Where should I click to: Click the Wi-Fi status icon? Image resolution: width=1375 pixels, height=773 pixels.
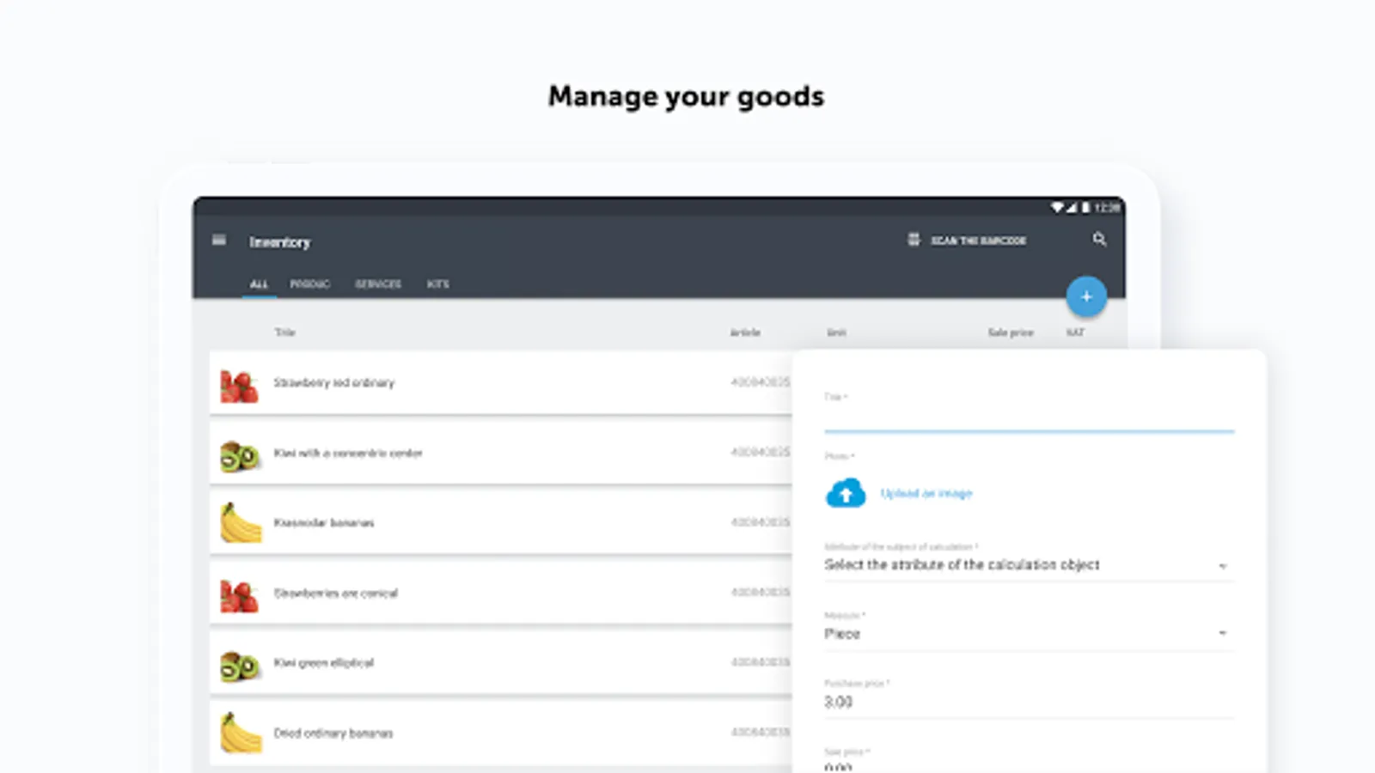pos(1057,207)
